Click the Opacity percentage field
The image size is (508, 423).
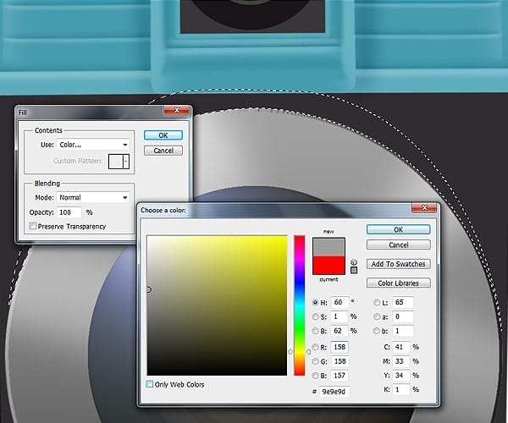coord(69,212)
